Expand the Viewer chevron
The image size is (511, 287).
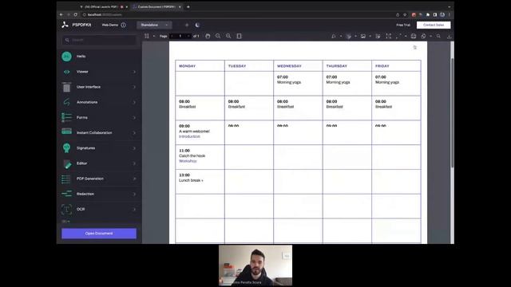134,72
